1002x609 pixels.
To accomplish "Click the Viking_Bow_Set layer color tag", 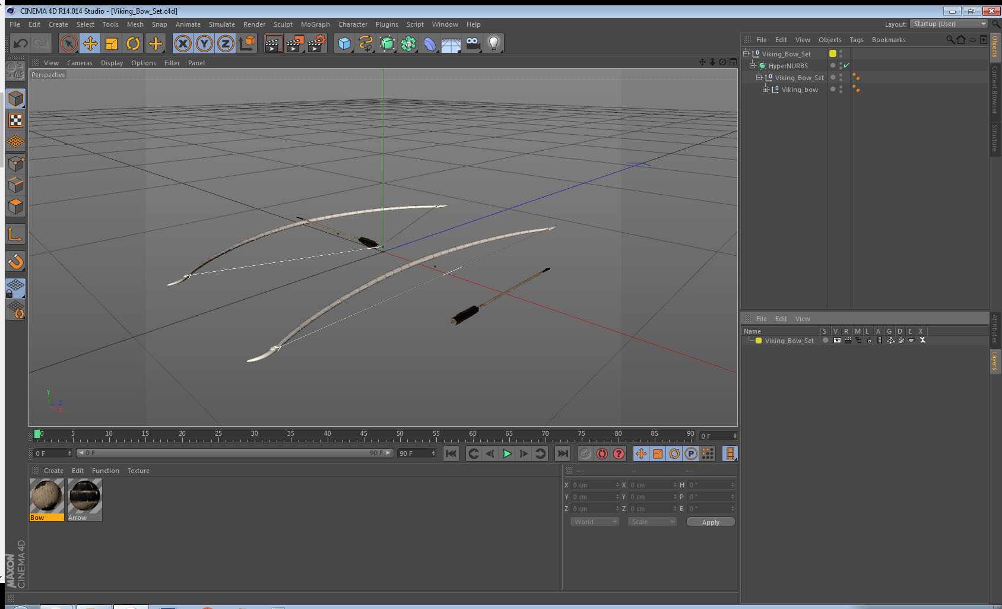I will [833, 53].
